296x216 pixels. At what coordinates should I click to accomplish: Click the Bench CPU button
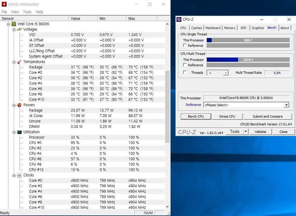[196, 117]
